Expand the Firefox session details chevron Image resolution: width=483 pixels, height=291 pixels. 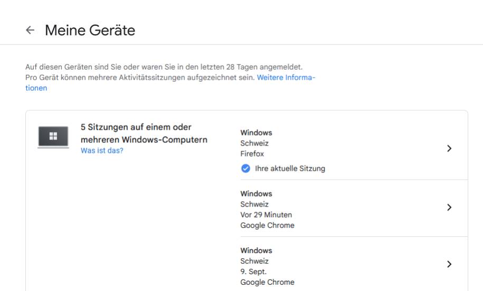coord(449,149)
